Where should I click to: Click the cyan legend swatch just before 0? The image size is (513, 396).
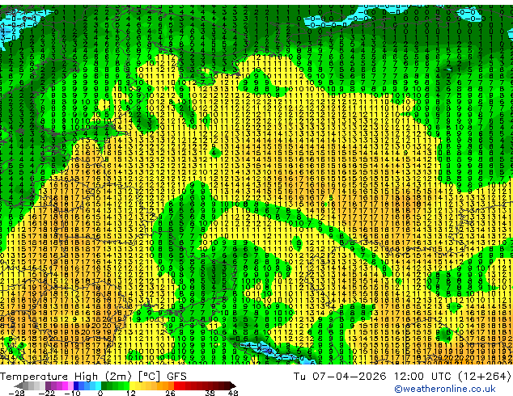pos(98,385)
